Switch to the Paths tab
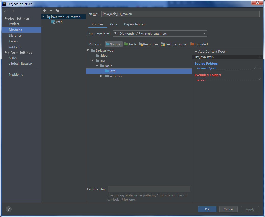This screenshot has height=217, width=265. pyautogui.click(x=114, y=24)
